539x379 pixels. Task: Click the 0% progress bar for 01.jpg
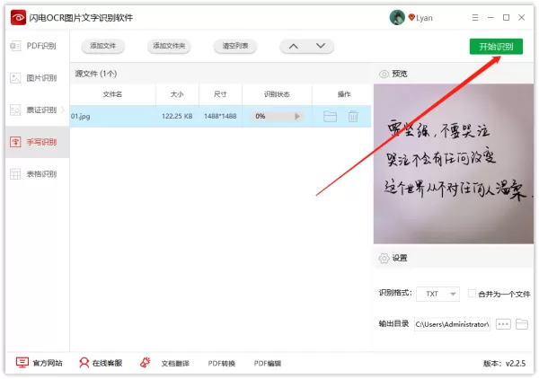point(277,117)
